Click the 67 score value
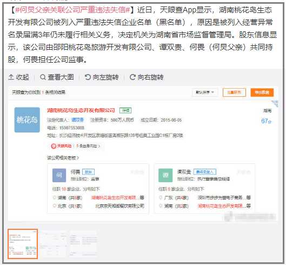Viewport: 286px width, 265px height. pos(266,121)
